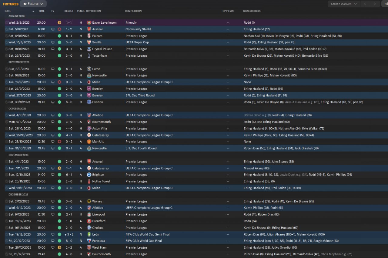
Task: Sort by the Result column header
Action: click(x=69, y=11)
